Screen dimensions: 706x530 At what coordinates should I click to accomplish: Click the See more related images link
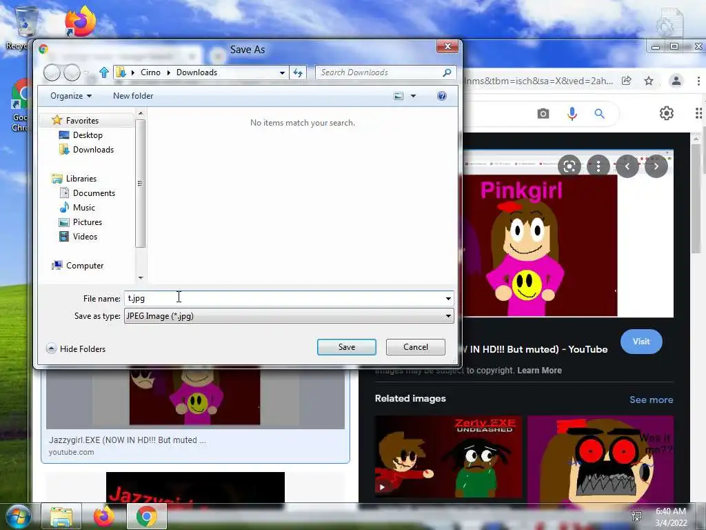pos(651,400)
